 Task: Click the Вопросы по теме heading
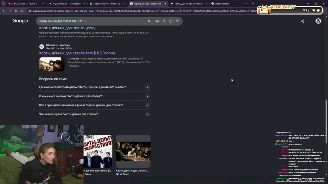53,79
